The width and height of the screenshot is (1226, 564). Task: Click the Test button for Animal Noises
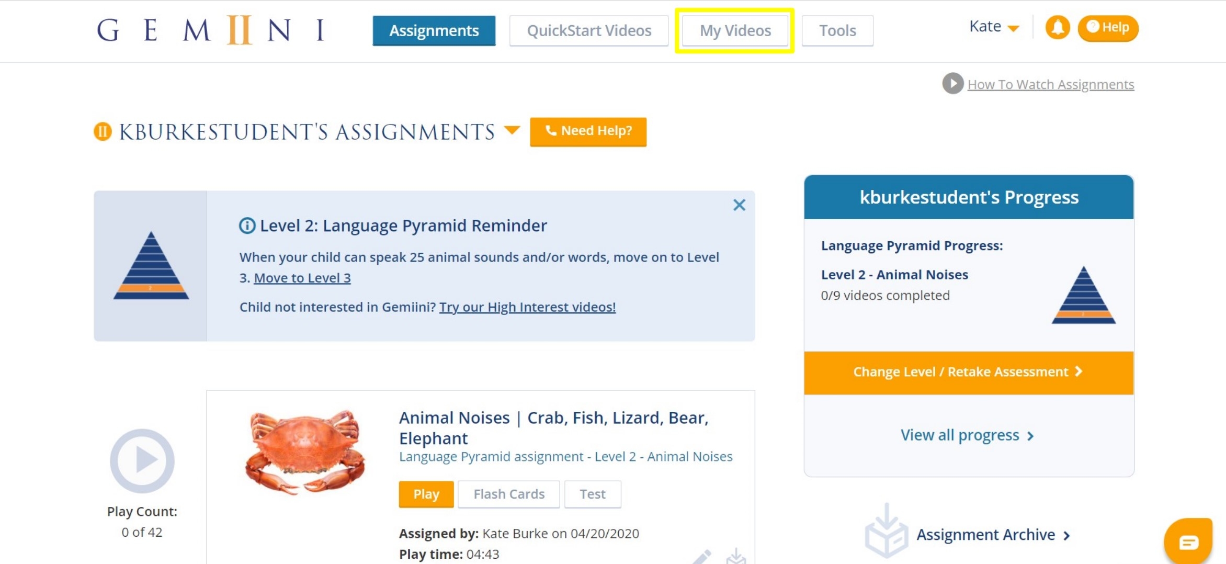(592, 494)
